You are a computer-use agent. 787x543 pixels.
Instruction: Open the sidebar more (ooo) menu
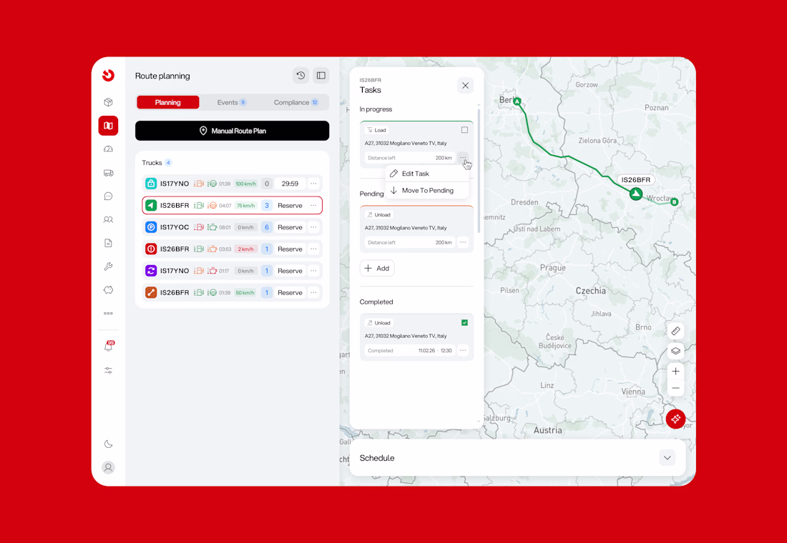(x=108, y=314)
